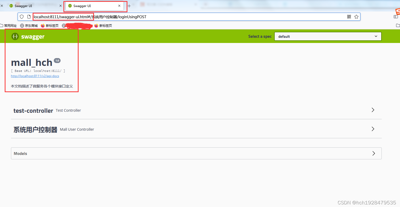Click the 系统用户控制器 row chevron arrow

[373, 129]
